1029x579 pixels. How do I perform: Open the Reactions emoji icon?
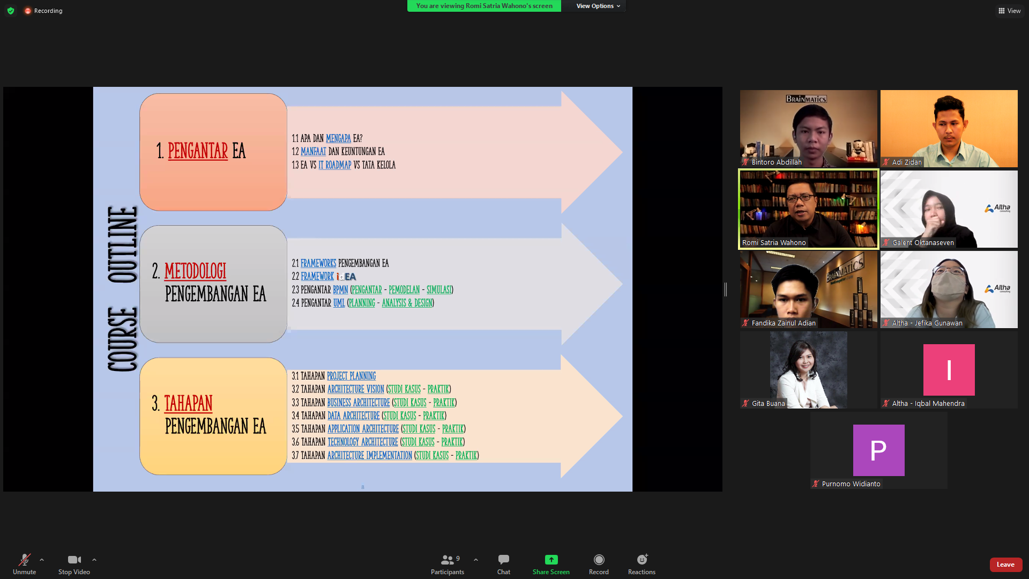tap(642, 560)
